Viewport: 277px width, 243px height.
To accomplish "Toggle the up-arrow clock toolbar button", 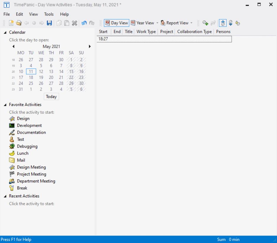I will [x=223, y=23].
